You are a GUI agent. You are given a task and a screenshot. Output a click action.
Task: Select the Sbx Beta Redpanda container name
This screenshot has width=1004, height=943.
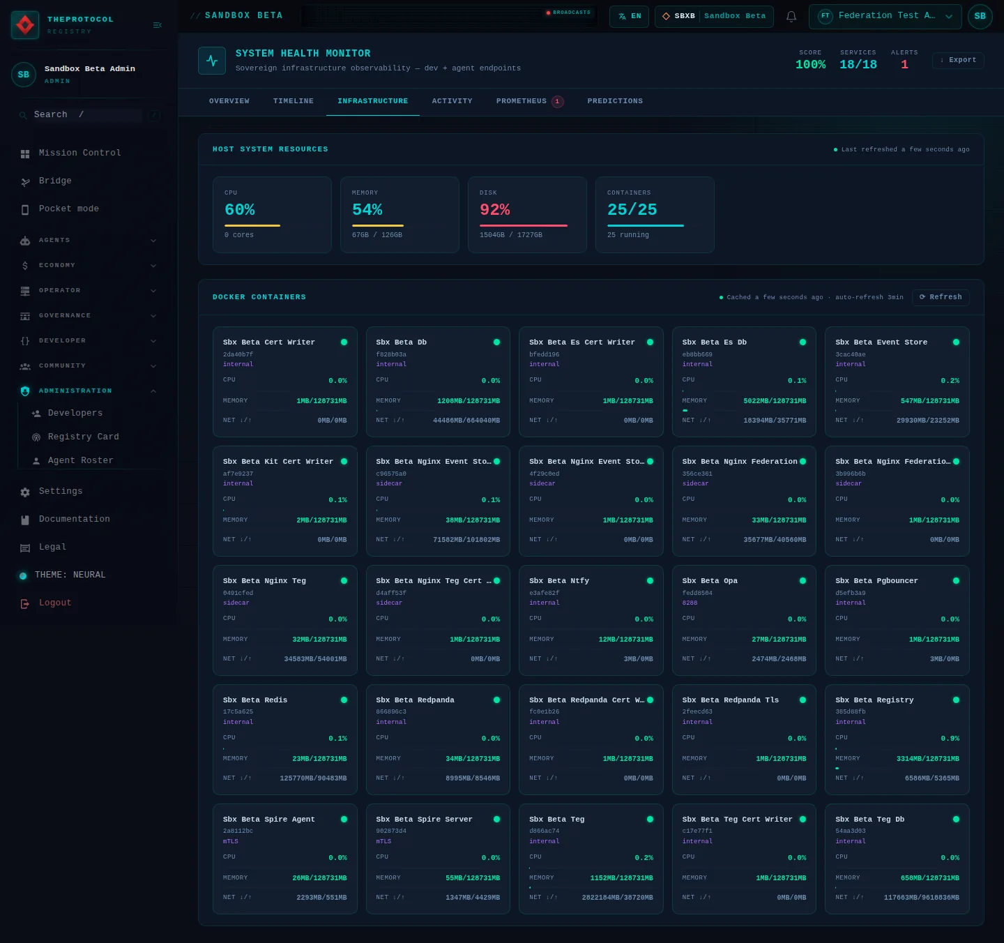click(415, 700)
